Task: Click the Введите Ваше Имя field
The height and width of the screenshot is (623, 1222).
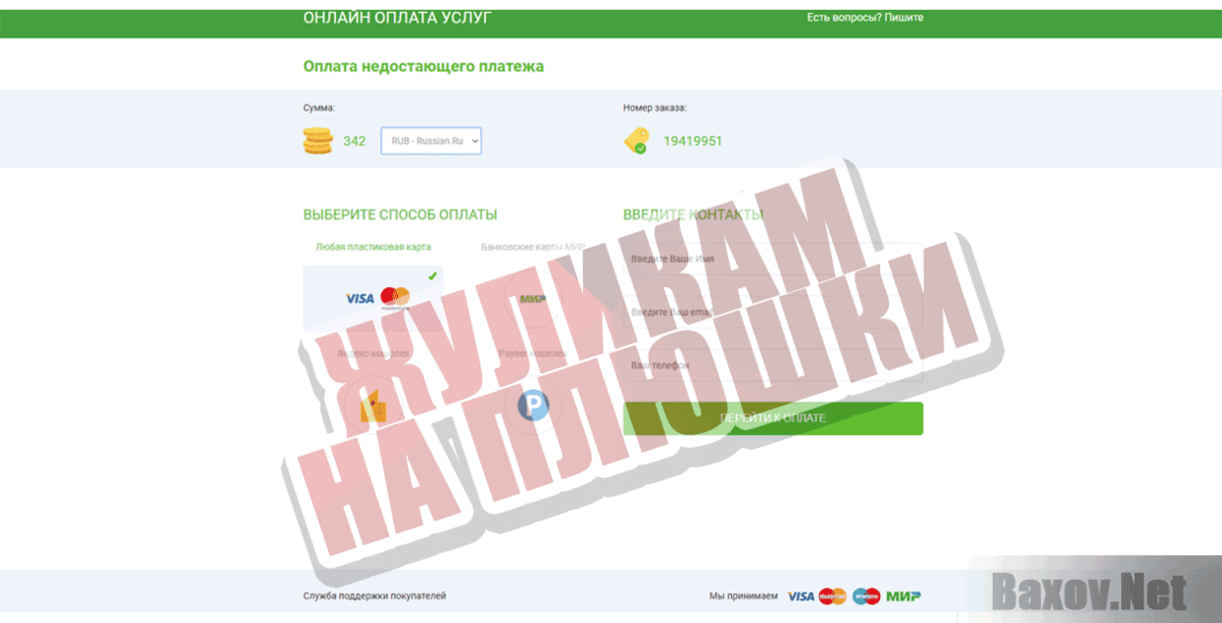Action: point(774,258)
